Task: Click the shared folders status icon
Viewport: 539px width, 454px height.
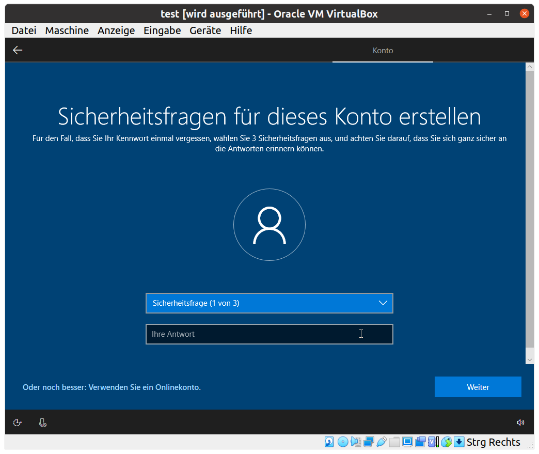Action: [394, 442]
